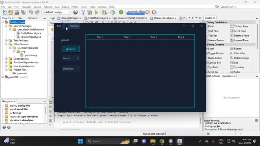Screen dimensions: 260x146
Task: Open the Window menu
Action: click(x=102, y=7)
